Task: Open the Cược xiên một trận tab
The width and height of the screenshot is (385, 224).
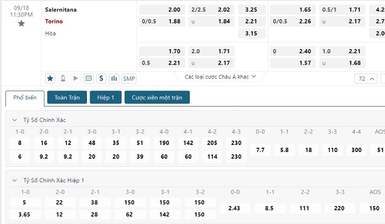Action: point(157,97)
